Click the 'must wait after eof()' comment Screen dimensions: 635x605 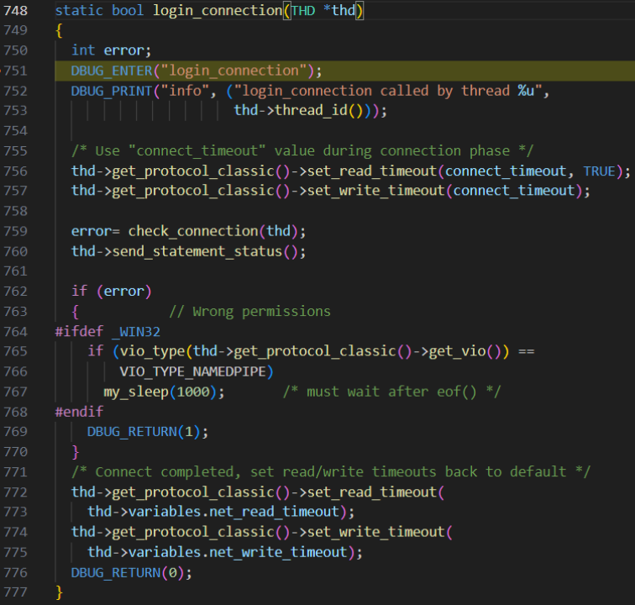click(x=391, y=392)
